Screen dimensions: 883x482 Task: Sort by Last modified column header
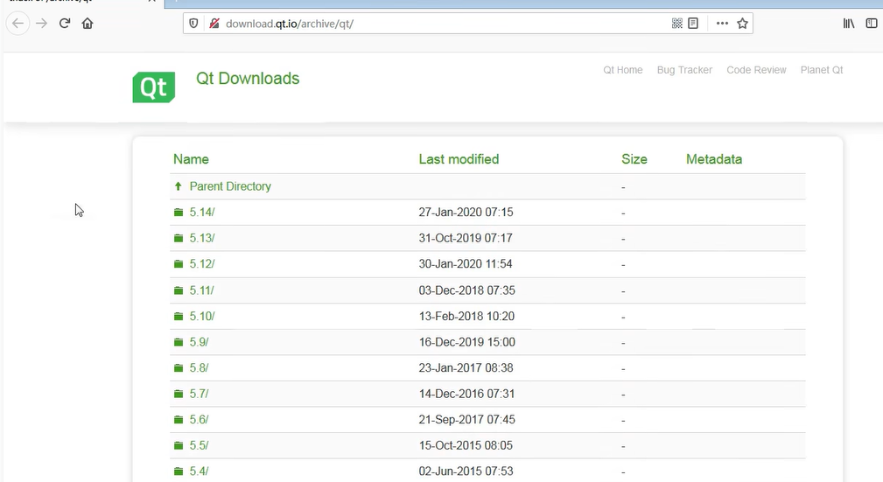(459, 159)
